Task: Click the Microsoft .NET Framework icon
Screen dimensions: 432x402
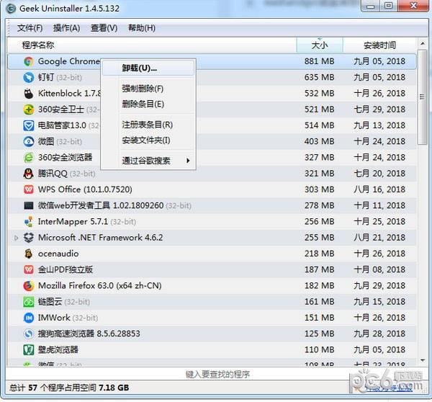Action: click(x=28, y=238)
